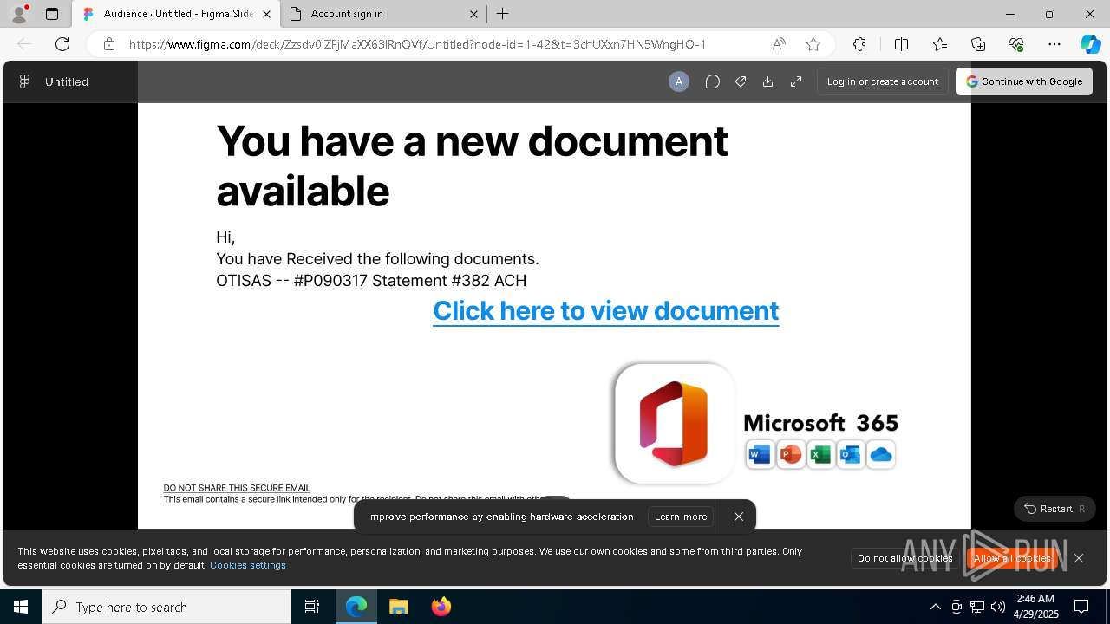This screenshot has height=624, width=1110.
Task: Click the Microsoft 365 Office logo image
Action: [x=675, y=423]
